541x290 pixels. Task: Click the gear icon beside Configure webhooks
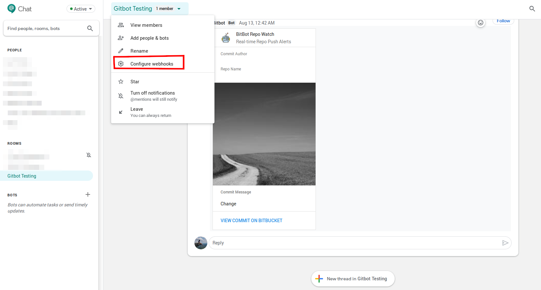[x=121, y=64]
